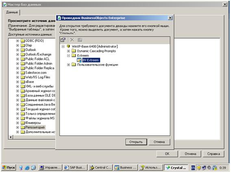The image size is (231, 173).
Task: Switch to Central C... taskbar window
Action: [x=100, y=168]
